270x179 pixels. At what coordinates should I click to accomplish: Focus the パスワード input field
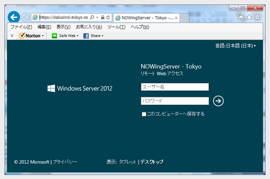[175, 101]
